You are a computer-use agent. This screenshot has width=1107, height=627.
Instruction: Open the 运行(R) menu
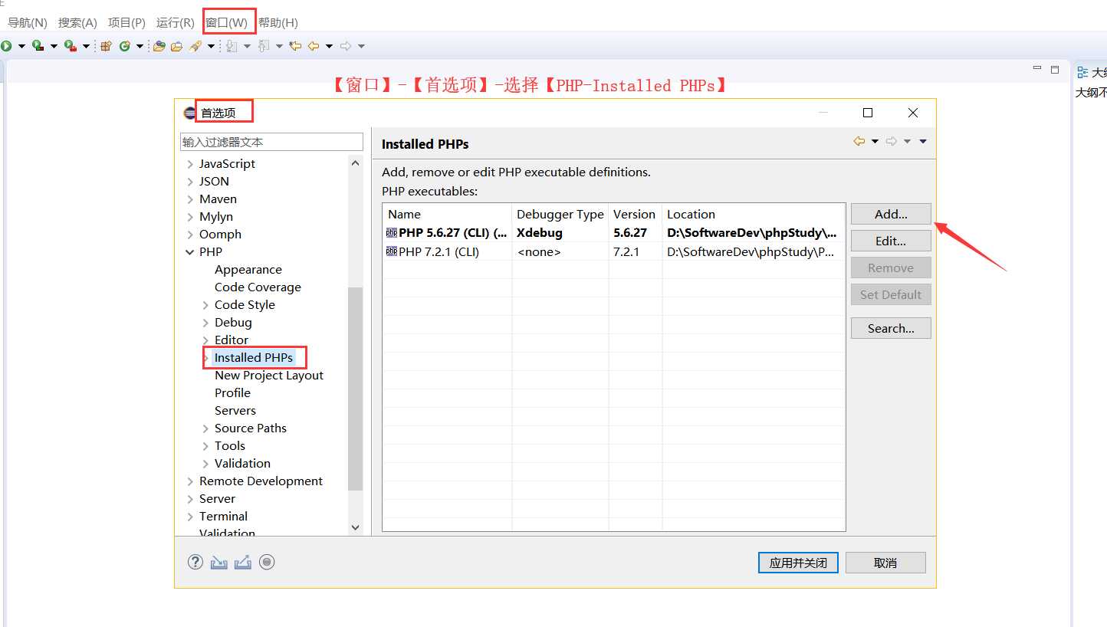click(x=176, y=22)
